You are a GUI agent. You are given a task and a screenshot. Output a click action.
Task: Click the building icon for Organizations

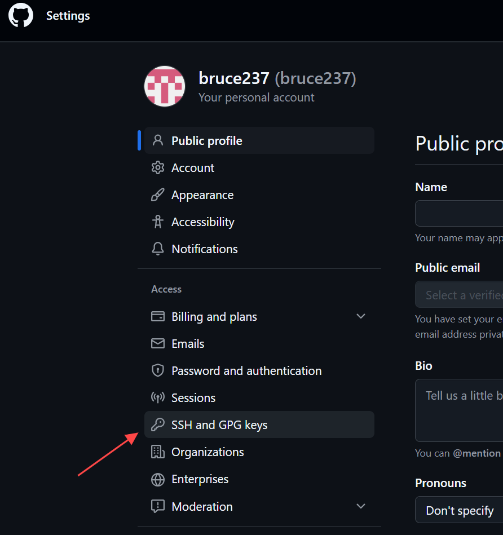[x=158, y=452]
